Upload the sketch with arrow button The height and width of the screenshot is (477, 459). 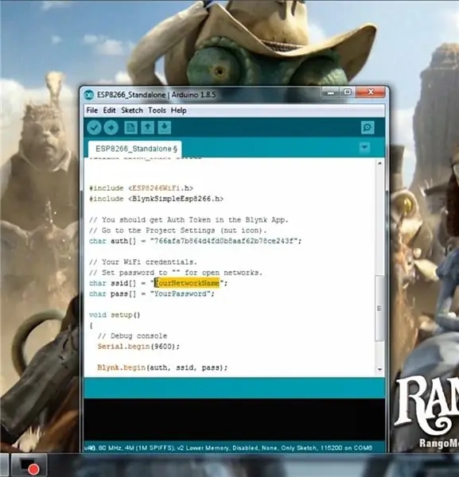coord(111,127)
